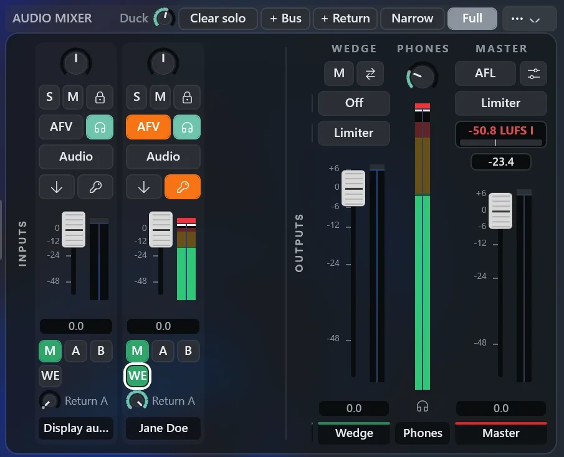
Task: Open Master settings sliders icon
Action: (533, 73)
